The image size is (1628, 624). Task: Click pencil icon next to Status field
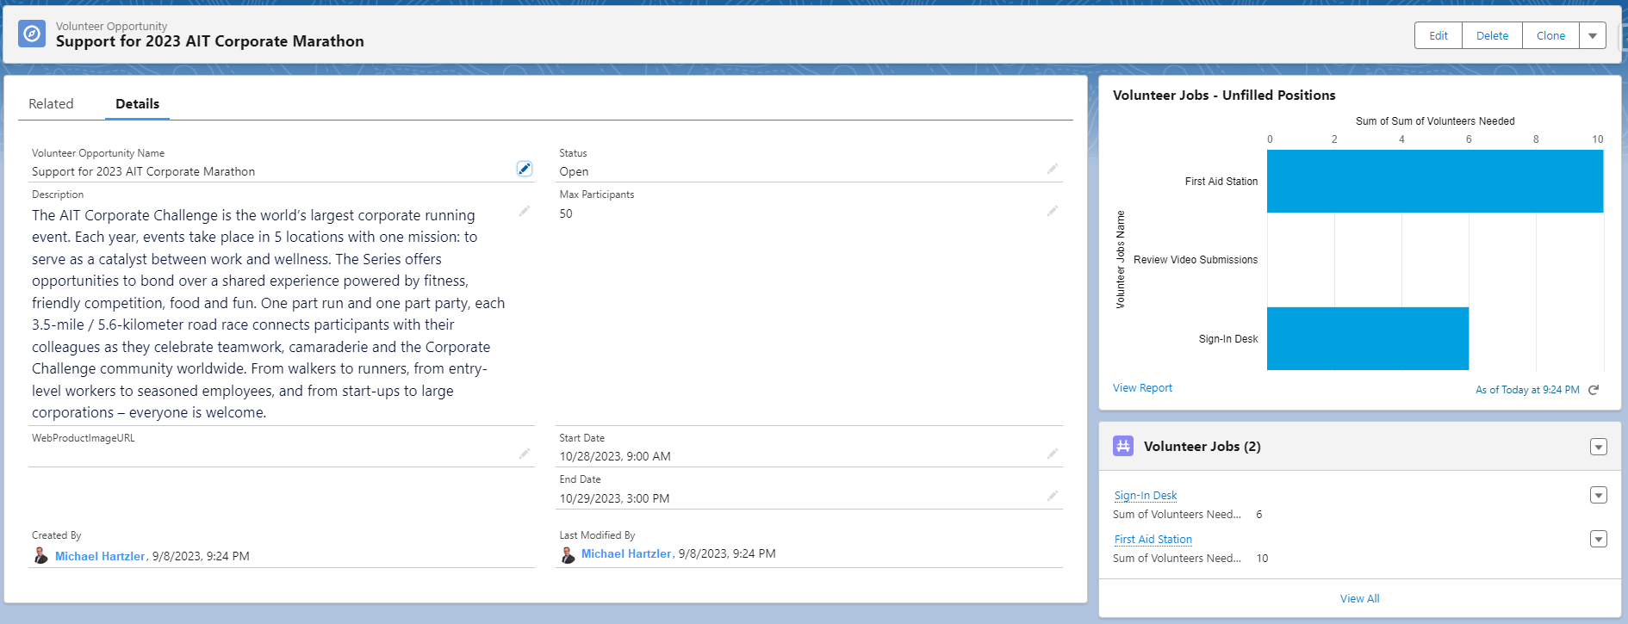(x=1052, y=169)
